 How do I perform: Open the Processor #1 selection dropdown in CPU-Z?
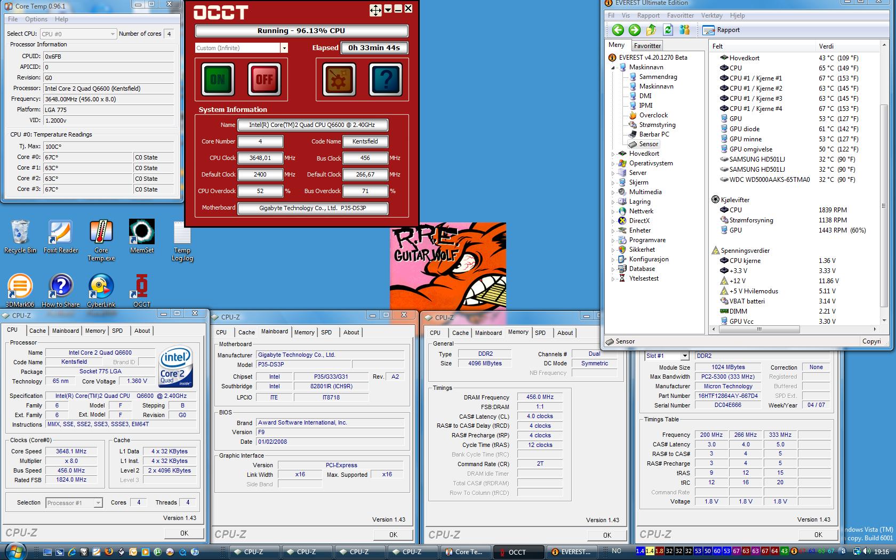[98, 503]
